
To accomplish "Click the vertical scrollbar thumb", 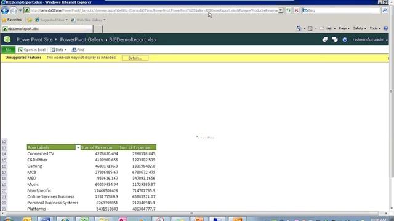I will pos(392,91).
